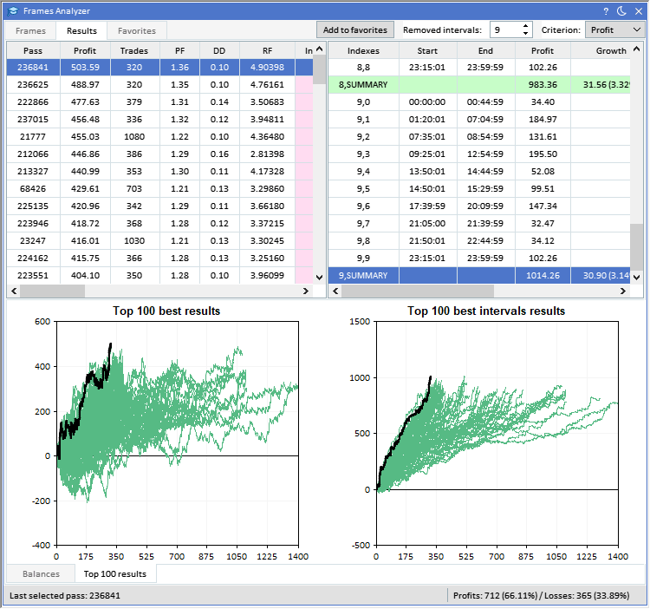Click the intervals table horizontal scrollbar thumb
Screen dimensions: 650x609
[x=418, y=291]
